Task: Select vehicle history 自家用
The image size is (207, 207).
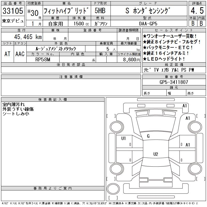Action: click(x=56, y=24)
